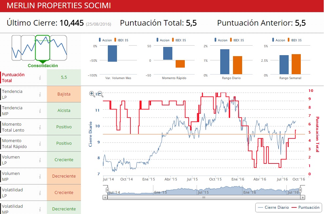The image size is (328, 214).
Task: Toggle Cierre Diario line in main chart legend
Action: pos(273,207)
